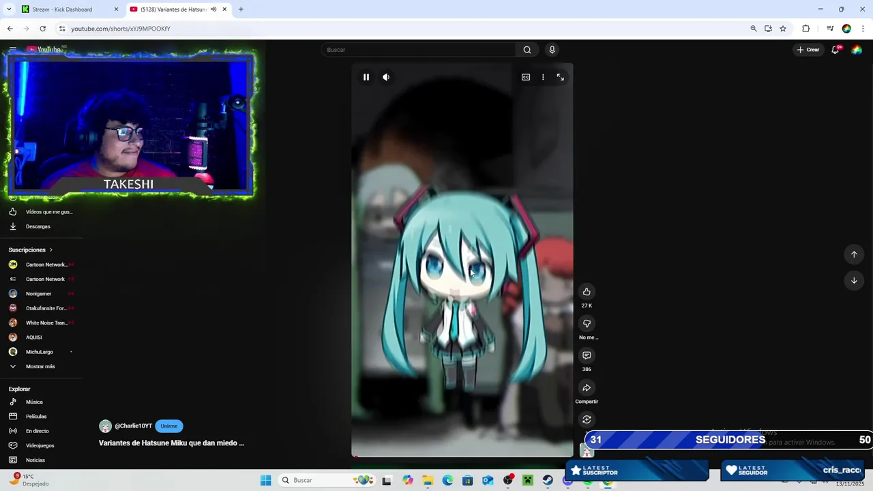
Task: Open the Windows Start menu
Action: pos(265,480)
